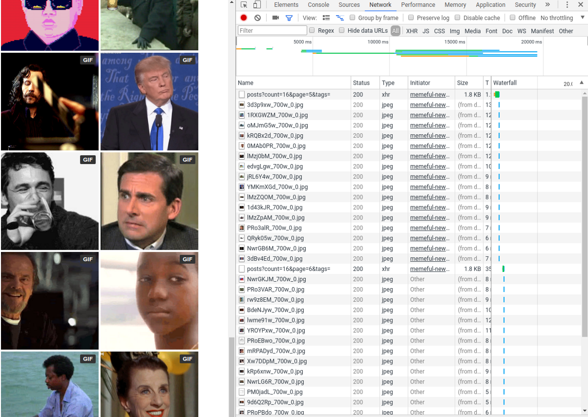Click the Waterfall column sort arrow
This screenshot has width=588, height=417.
pyautogui.click(x=582, y=83)
